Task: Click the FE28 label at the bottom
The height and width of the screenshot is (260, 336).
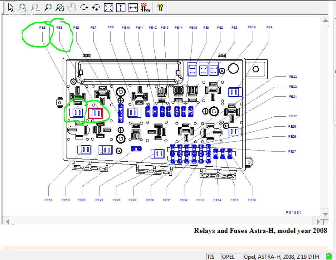Action: (116, 200)
